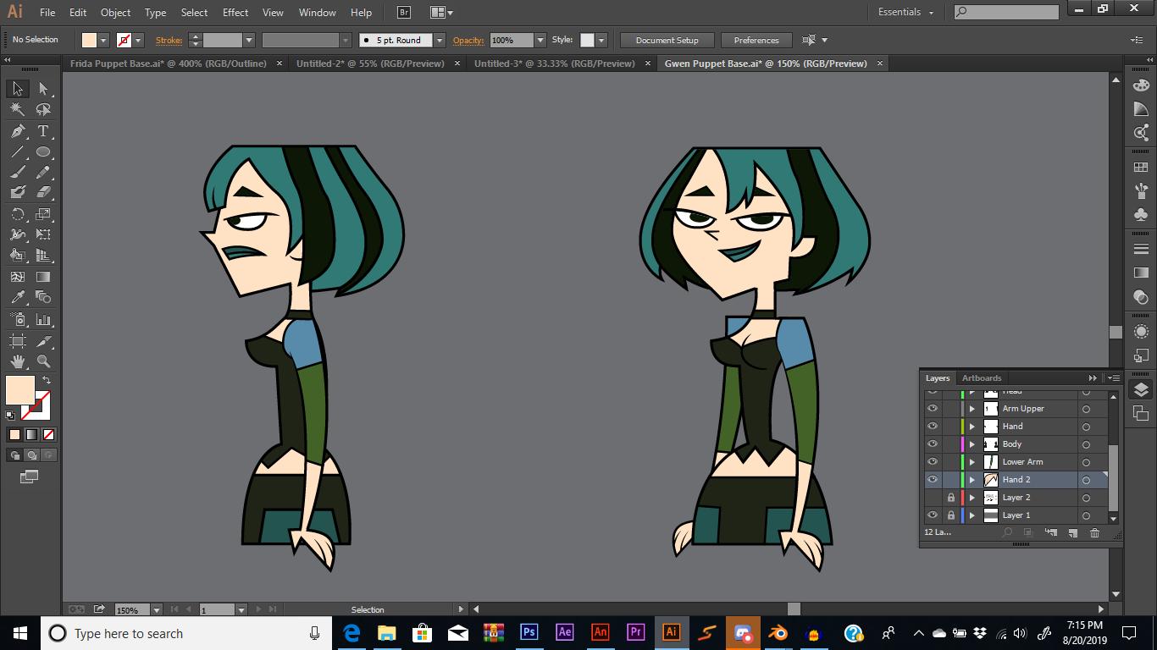The height and width of the screenshot is (650, 1157).
Task: Select the Type tool
Action: [43, 131]
